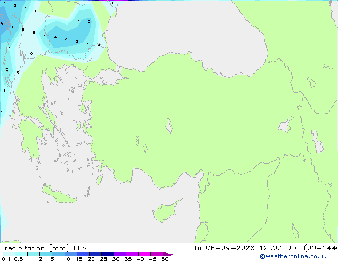Click the legend label '0.5'
The height and width of the screenshot is (261, 338).
[19, 259]
